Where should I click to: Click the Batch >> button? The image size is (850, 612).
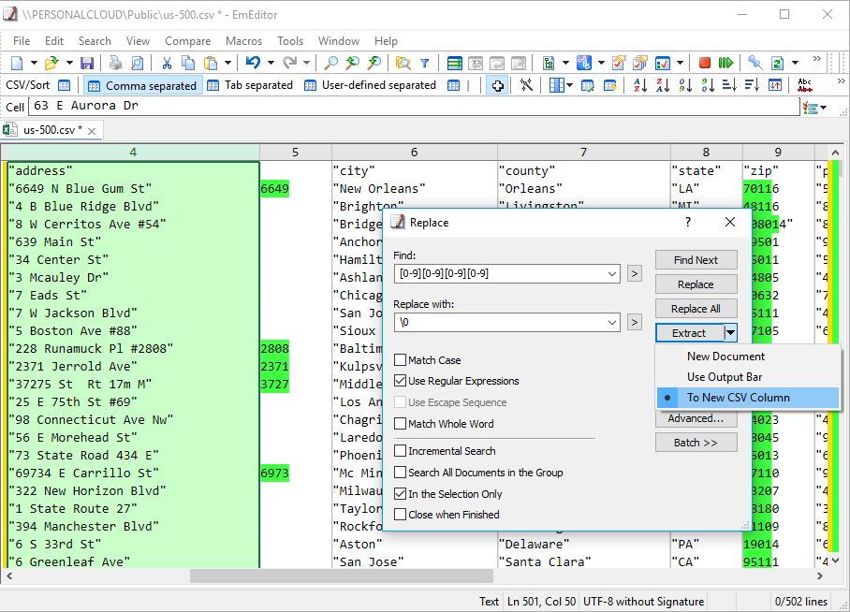696,443
